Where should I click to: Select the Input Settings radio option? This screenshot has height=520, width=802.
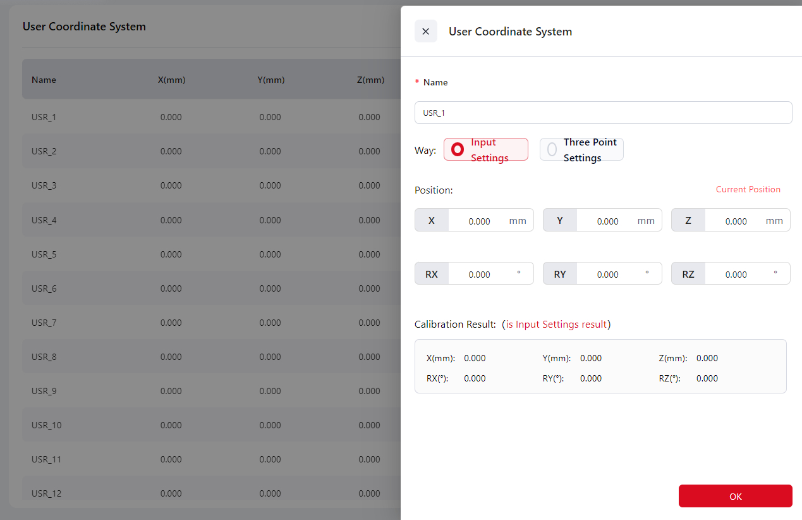(485, 150)
